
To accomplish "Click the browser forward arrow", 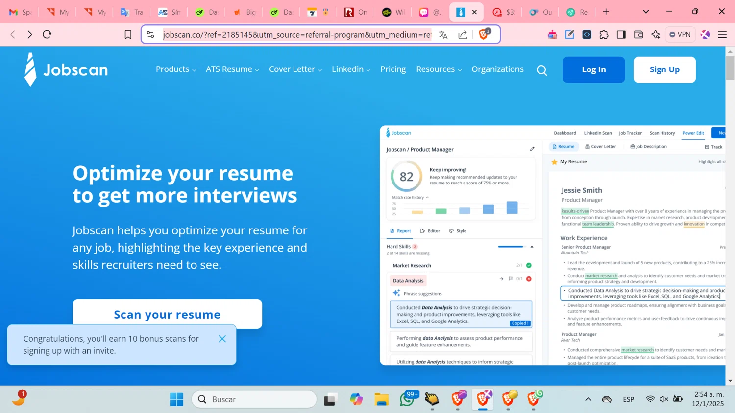I will coord(30,34).
